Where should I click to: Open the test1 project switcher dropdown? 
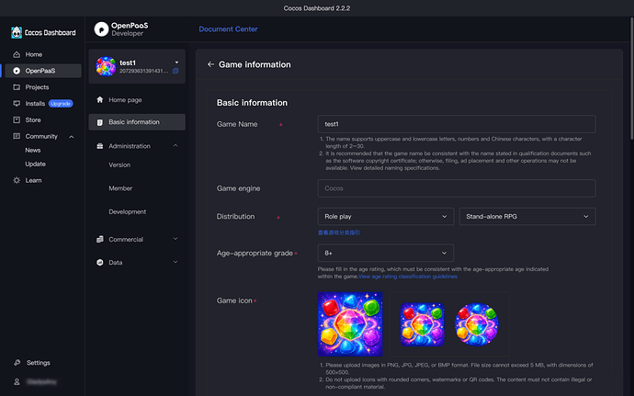[x=176, y=62]
